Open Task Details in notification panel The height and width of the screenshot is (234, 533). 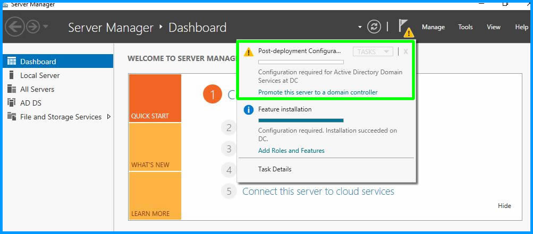[275, 169]
